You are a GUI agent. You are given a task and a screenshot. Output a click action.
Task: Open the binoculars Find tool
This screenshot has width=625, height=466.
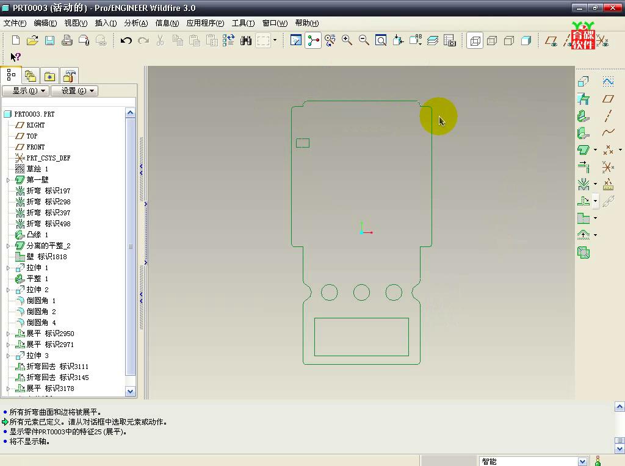pos(246,40)
